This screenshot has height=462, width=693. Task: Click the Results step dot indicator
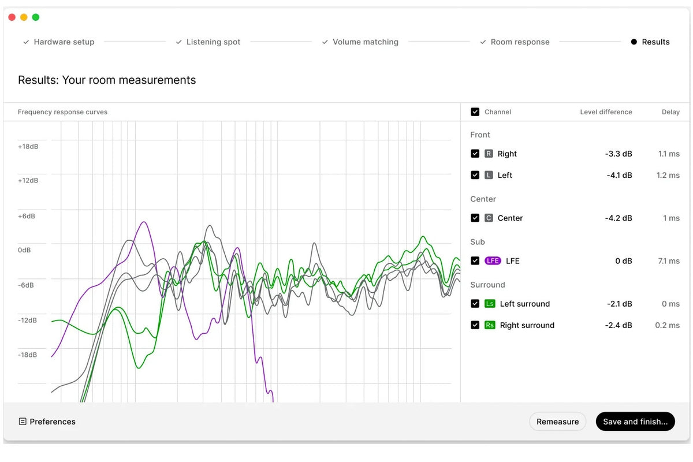pyautogui.click(x=634, y=42)
